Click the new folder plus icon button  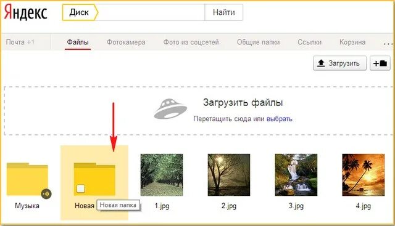(x=380, y=63)
